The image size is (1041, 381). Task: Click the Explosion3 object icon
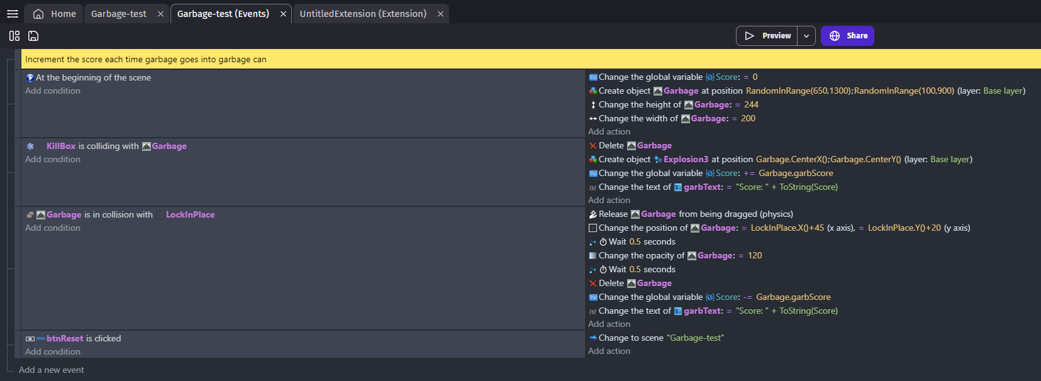[658, 160]
